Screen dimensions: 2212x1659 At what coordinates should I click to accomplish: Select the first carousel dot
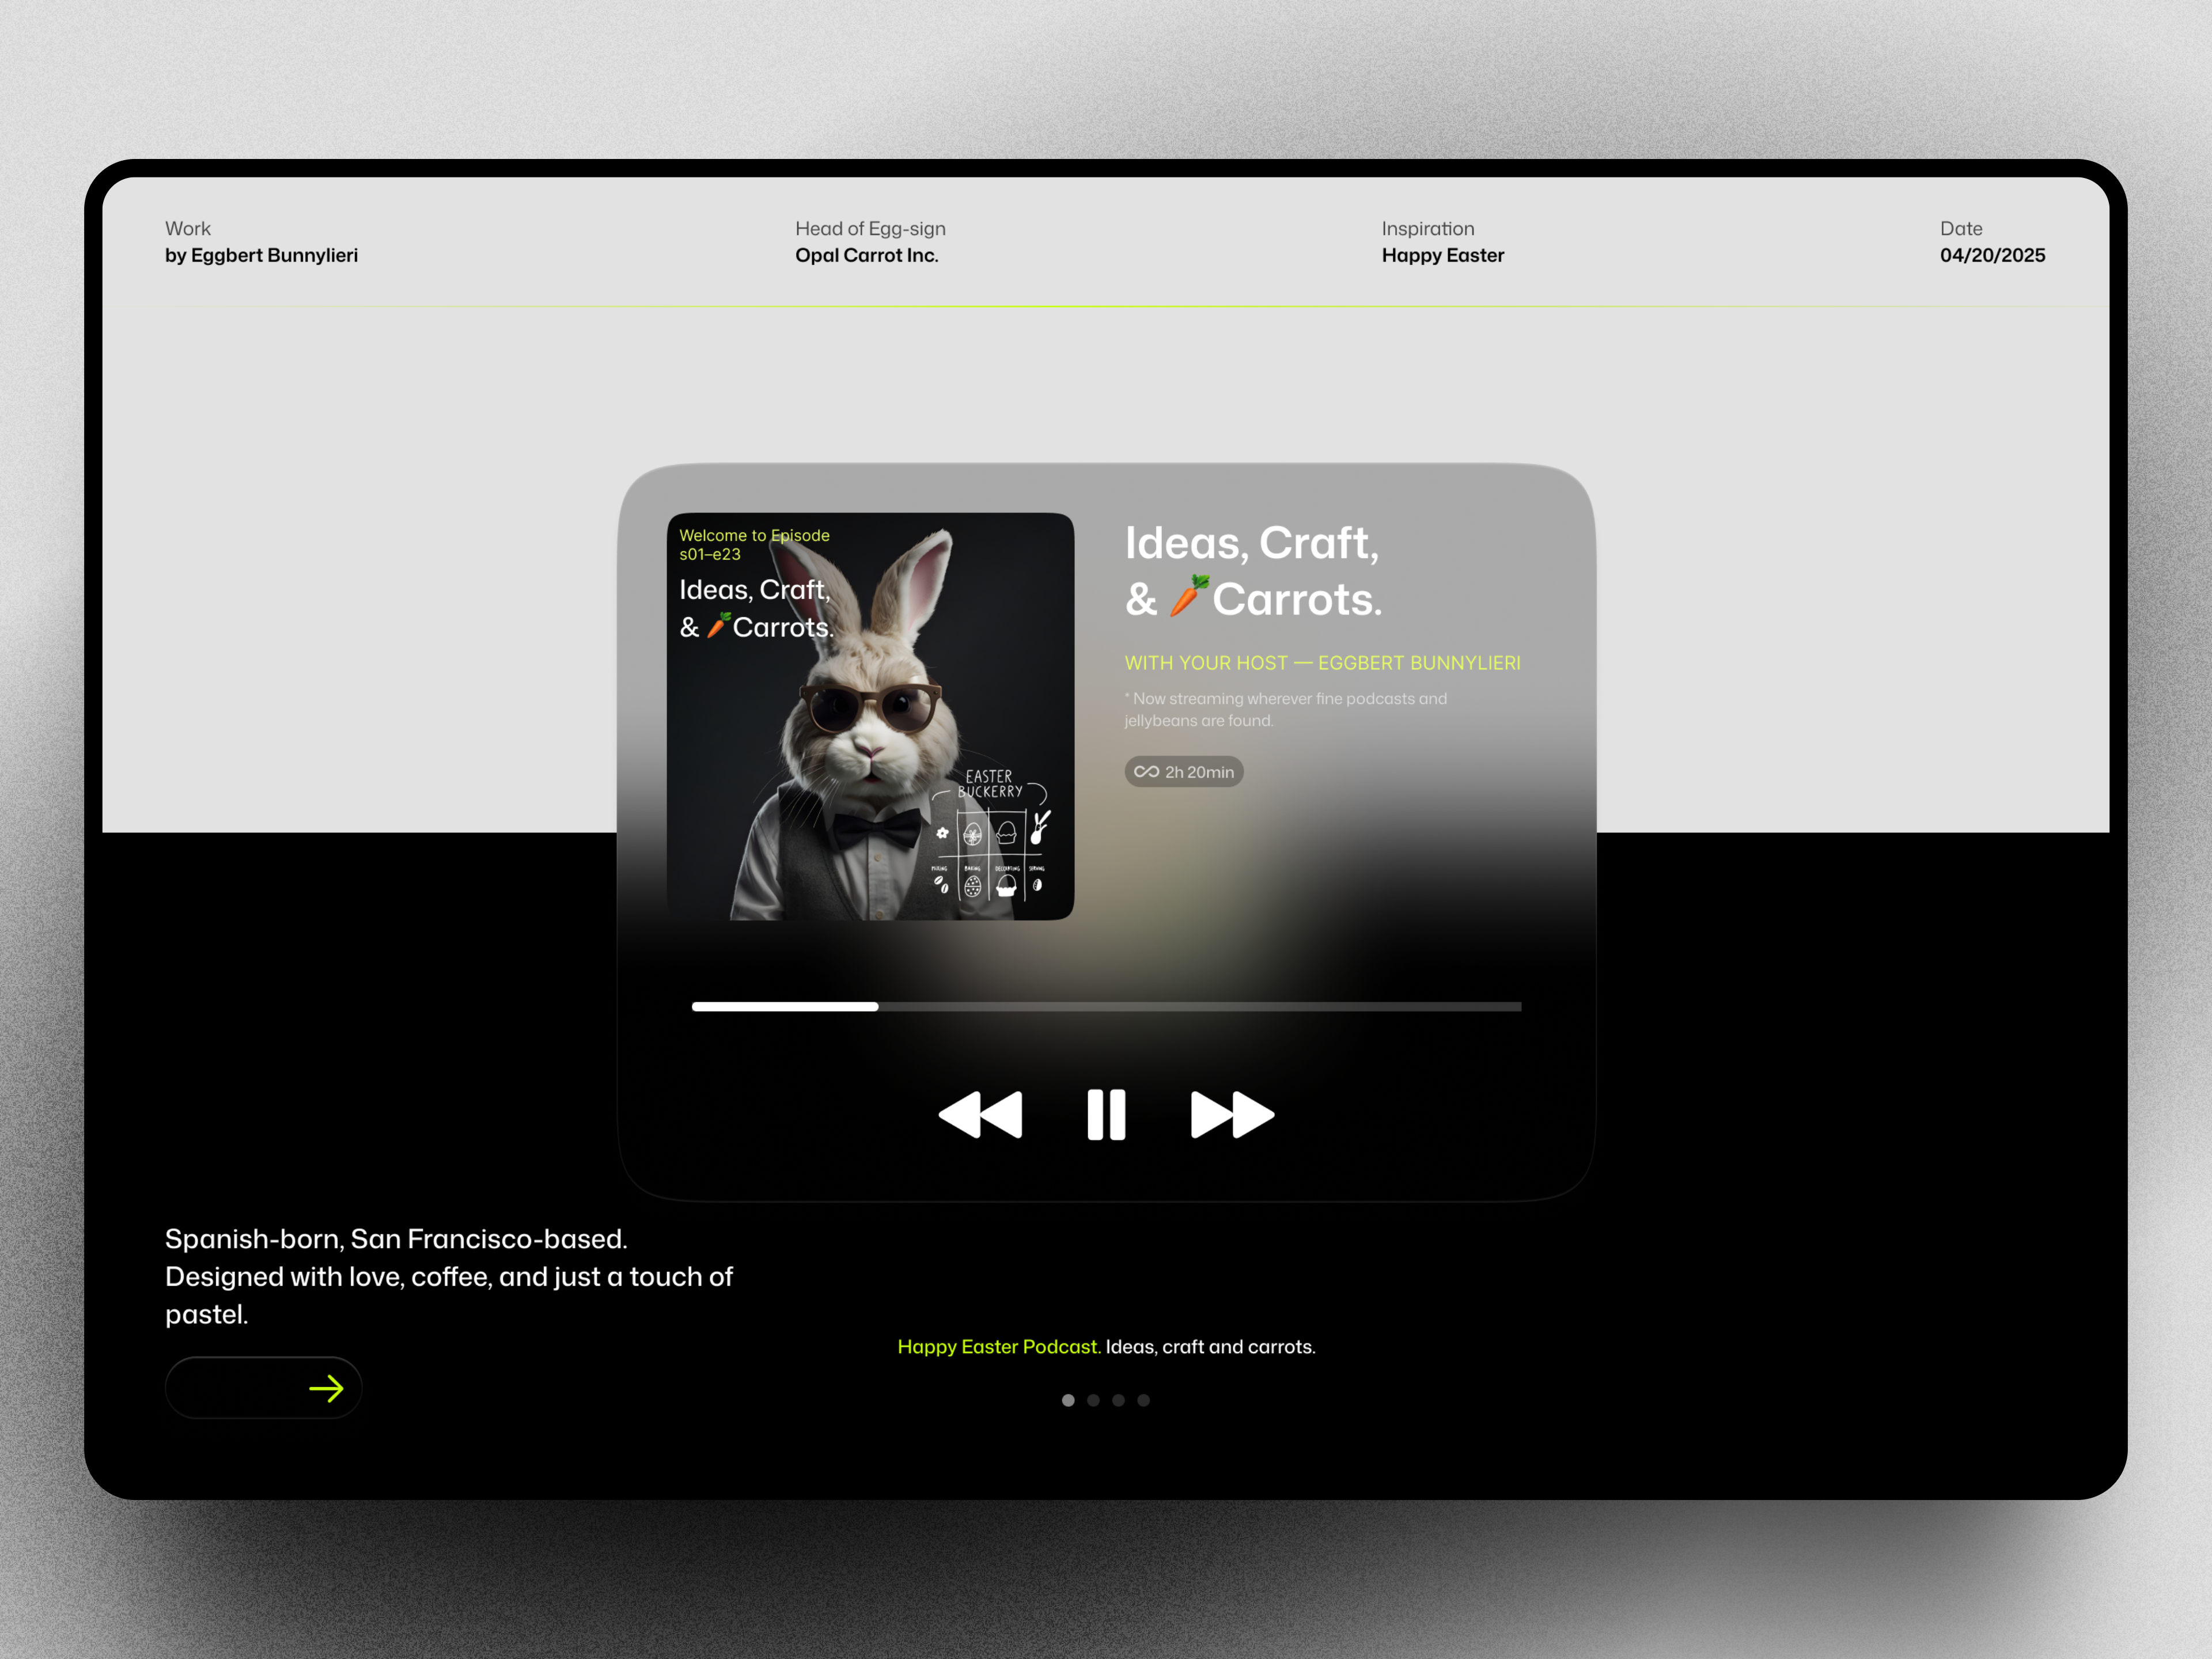(x=1068, y=1400)
